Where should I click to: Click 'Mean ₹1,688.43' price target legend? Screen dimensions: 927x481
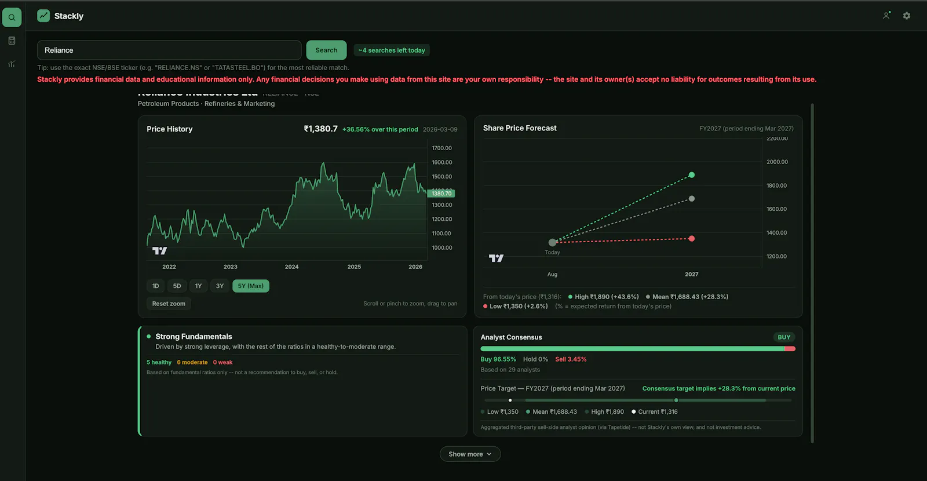(551, 411)
